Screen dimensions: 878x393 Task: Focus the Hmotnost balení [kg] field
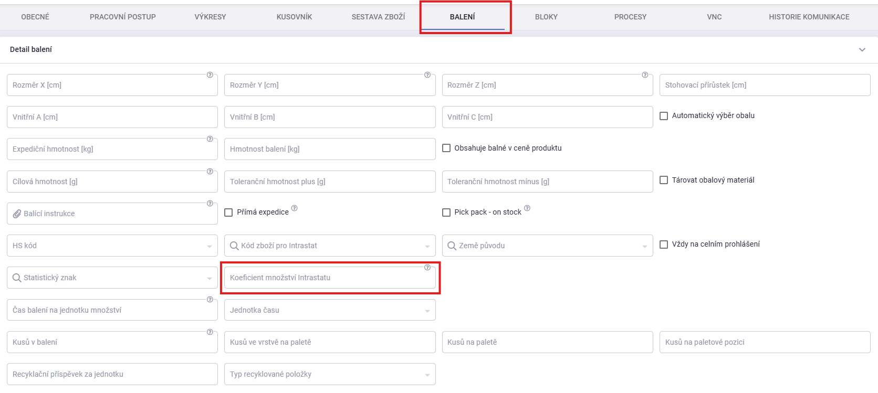coord(330,149)
